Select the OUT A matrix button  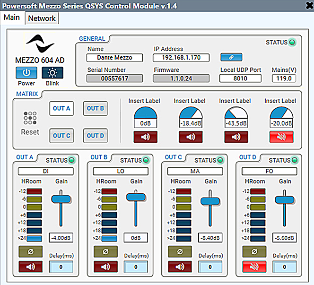click(61, 109)
